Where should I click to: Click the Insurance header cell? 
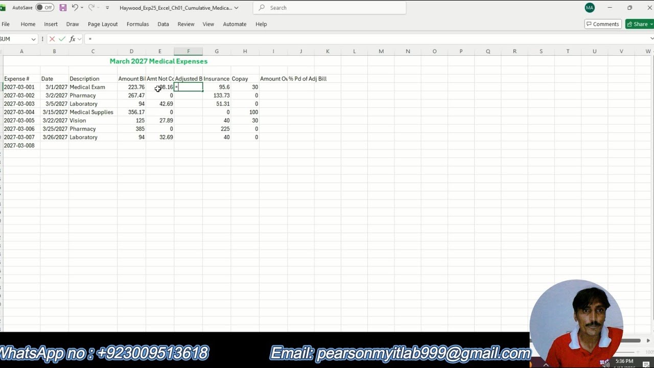217,79
